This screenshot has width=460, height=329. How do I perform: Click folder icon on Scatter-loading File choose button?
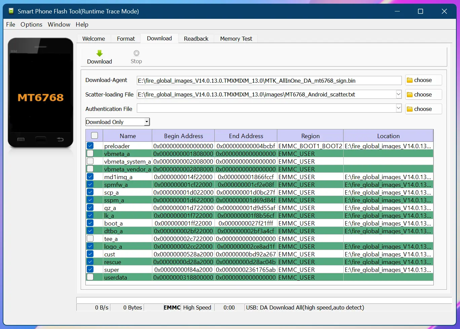coord(410,94)
